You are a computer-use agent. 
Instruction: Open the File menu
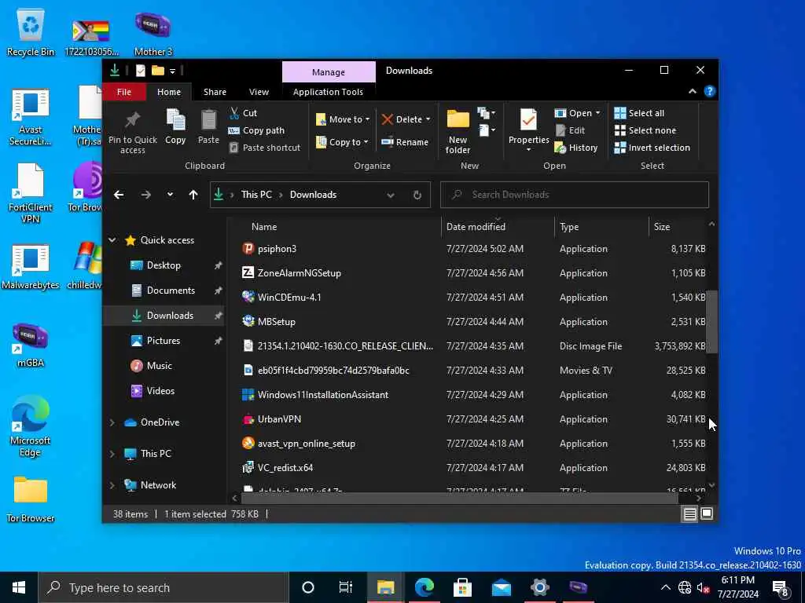point(123,92)
